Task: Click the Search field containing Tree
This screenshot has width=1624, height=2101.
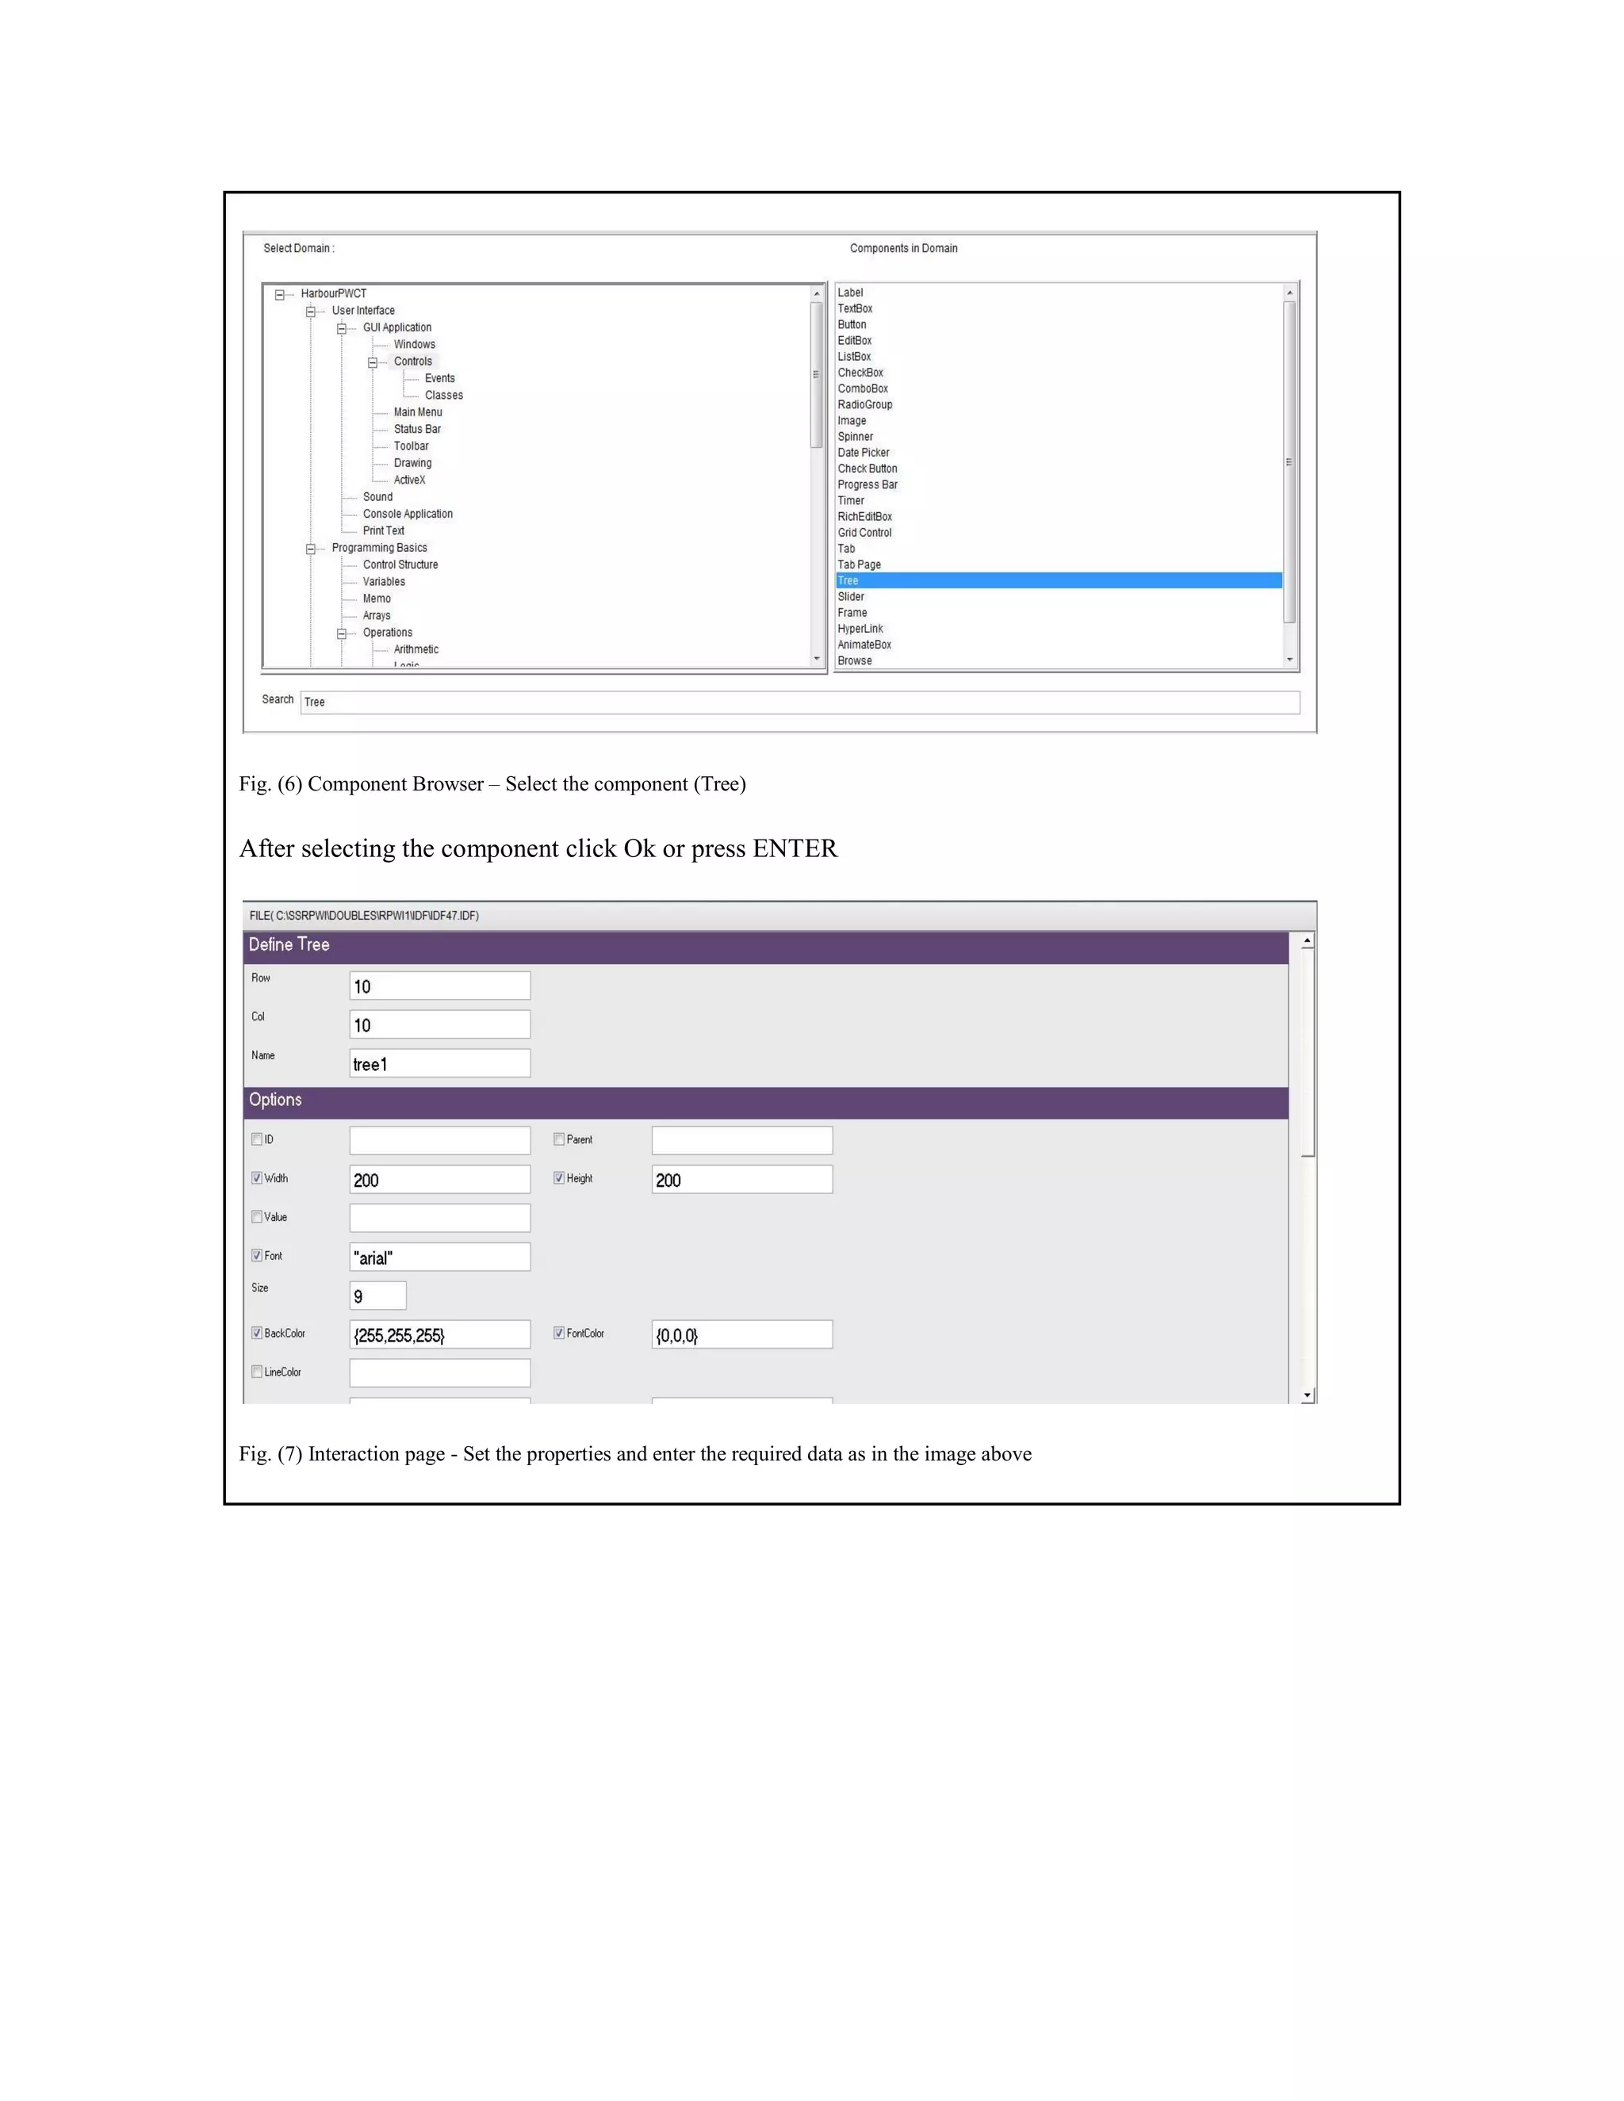Action: pyautogui.click(x=799, y=702)
